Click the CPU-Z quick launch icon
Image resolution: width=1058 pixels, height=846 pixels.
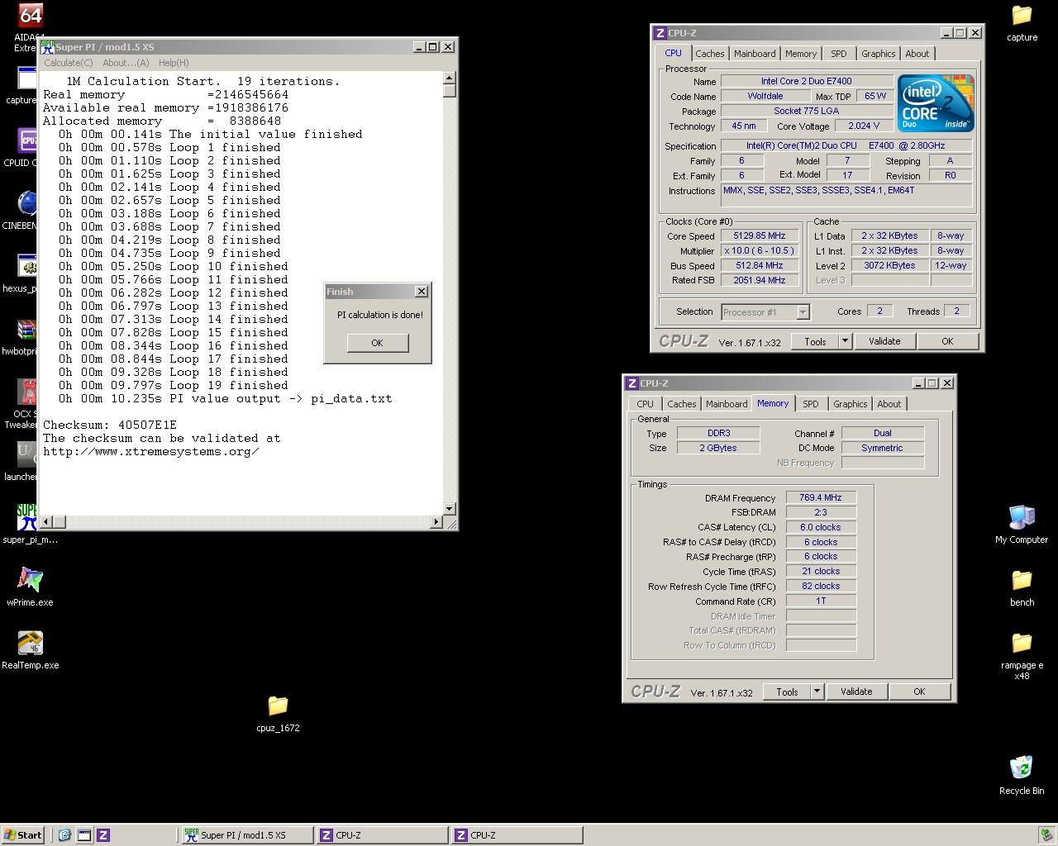click(103, 835)
